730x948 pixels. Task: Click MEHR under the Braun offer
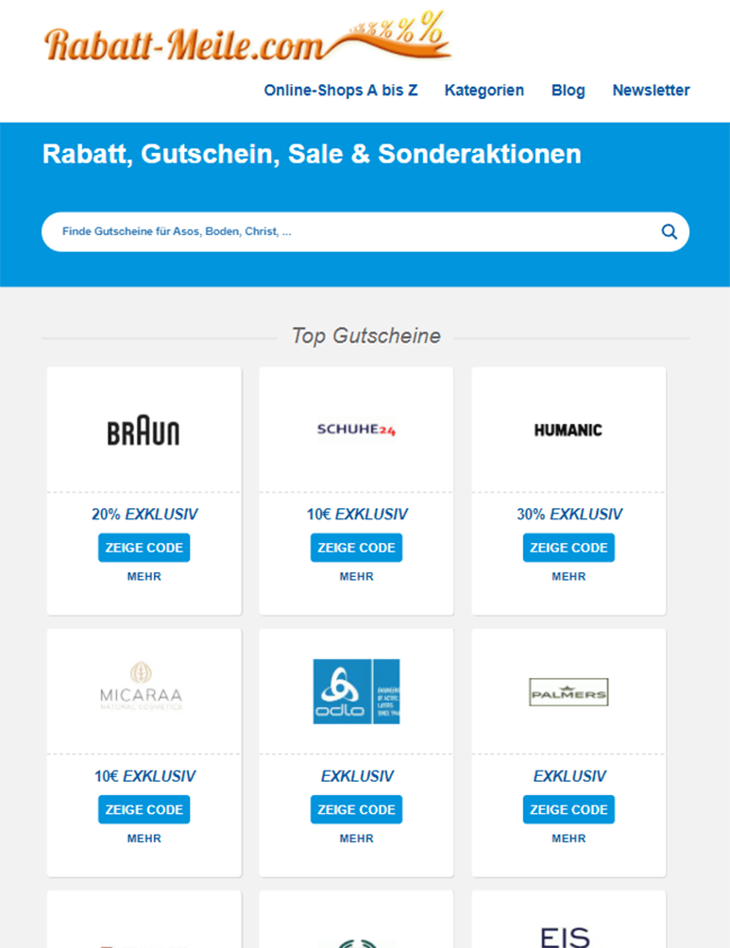coord(144,577)
